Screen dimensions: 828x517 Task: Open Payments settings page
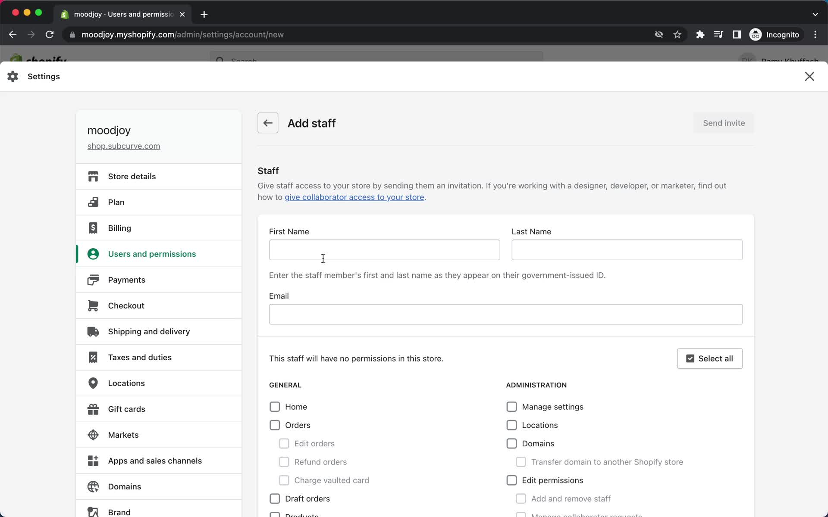pyautogui.click(x=159, y=280)
